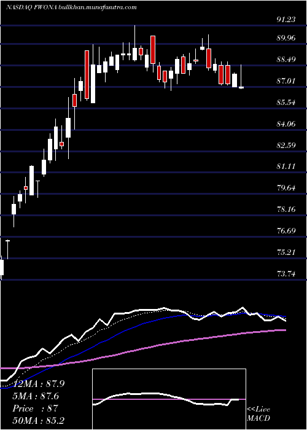This screenshot has width=307, height=430.
Task: Click the 75.21 price axis label
Action: [x=286, y=252]
